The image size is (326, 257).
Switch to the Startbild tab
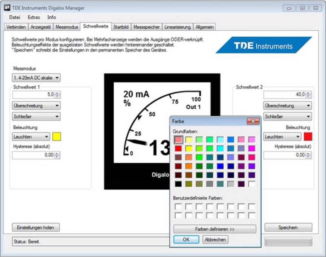(121, 27)
